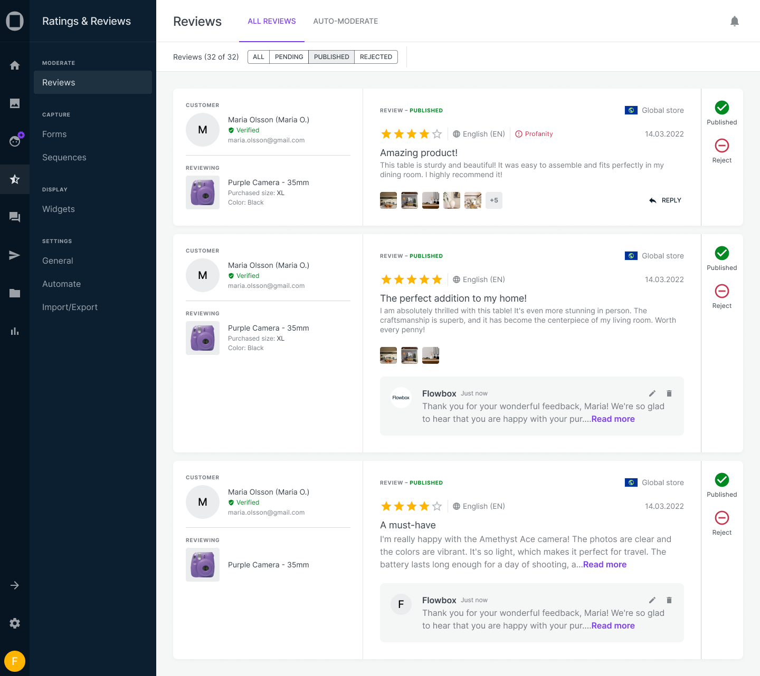Click the orange F user avatar

pos(15,661)
